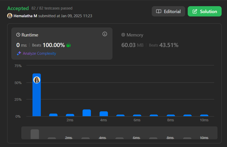This screenshot has width=227, height=147.
Task: Click the pencil icon on Solution button
Action: (195, 12)
